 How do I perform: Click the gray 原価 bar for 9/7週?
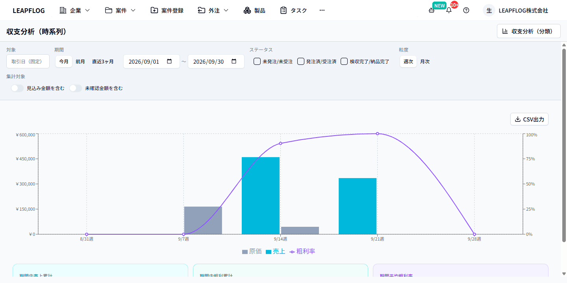click(203, 221)
